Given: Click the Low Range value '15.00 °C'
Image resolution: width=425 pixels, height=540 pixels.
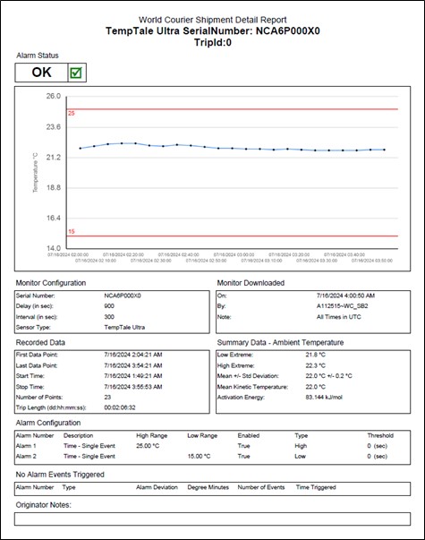Looking at the screenshot, I should click(x=199, y=457).
